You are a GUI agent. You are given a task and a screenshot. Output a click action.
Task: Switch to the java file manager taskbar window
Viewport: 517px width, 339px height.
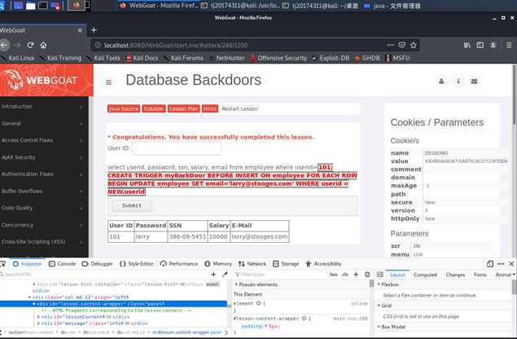pos(392,6)
